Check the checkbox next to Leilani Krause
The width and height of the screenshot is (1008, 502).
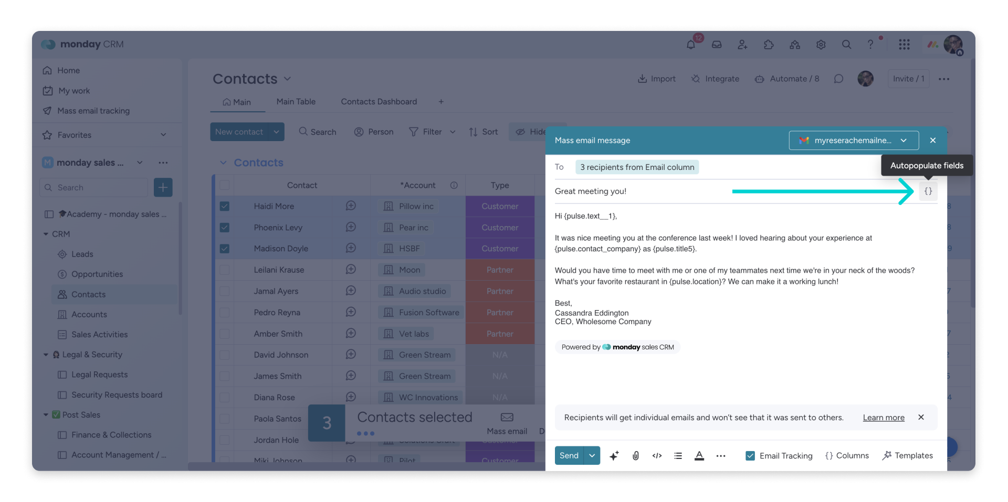[225, 270]
